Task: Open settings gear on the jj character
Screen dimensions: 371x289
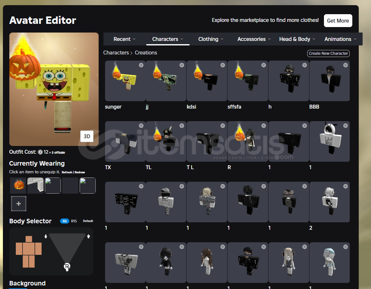Action: tap(182, 65)
